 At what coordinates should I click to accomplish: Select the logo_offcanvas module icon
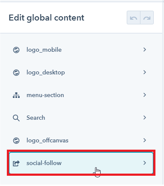pyautogui.click(x=16, y=141)
